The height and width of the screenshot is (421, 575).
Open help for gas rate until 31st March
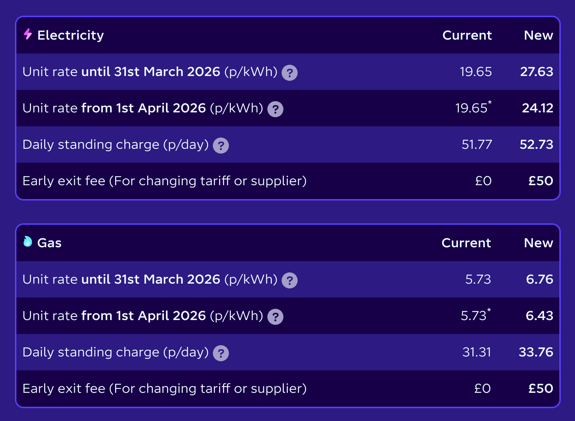click(290, 280)
